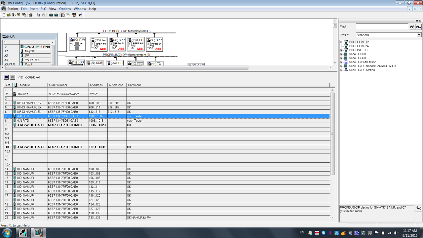
Task: Click the Configure Network toolbar icon
Action: (x=74, y=15)
